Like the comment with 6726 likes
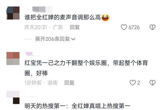 coord(124,27)
